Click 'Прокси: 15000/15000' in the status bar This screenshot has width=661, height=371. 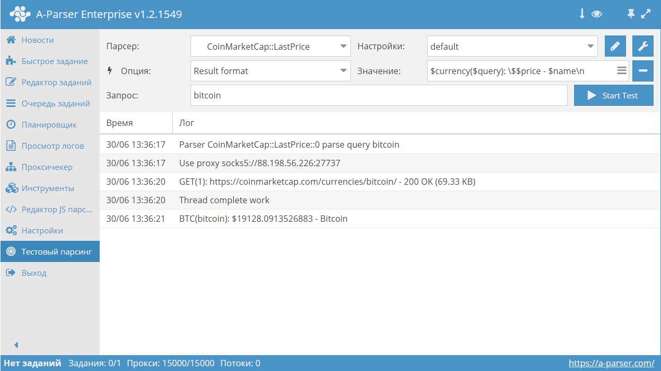tap(171, 363)
